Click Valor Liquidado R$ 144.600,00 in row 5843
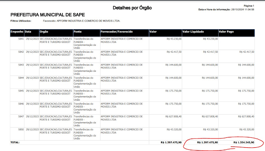265x151 pixels. pyautogui.click(x=210, y=65)
